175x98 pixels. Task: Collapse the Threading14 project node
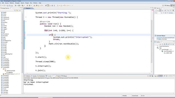click(2, 67)
